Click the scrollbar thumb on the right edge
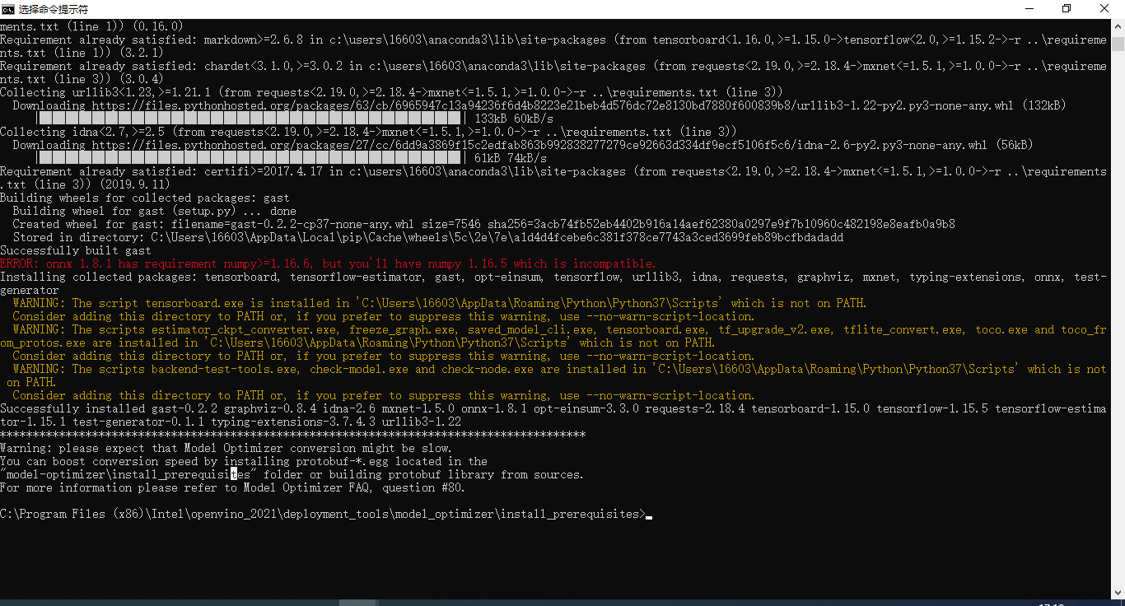The width and height of the screenshot is (1125, 606). coord(1118,45)
